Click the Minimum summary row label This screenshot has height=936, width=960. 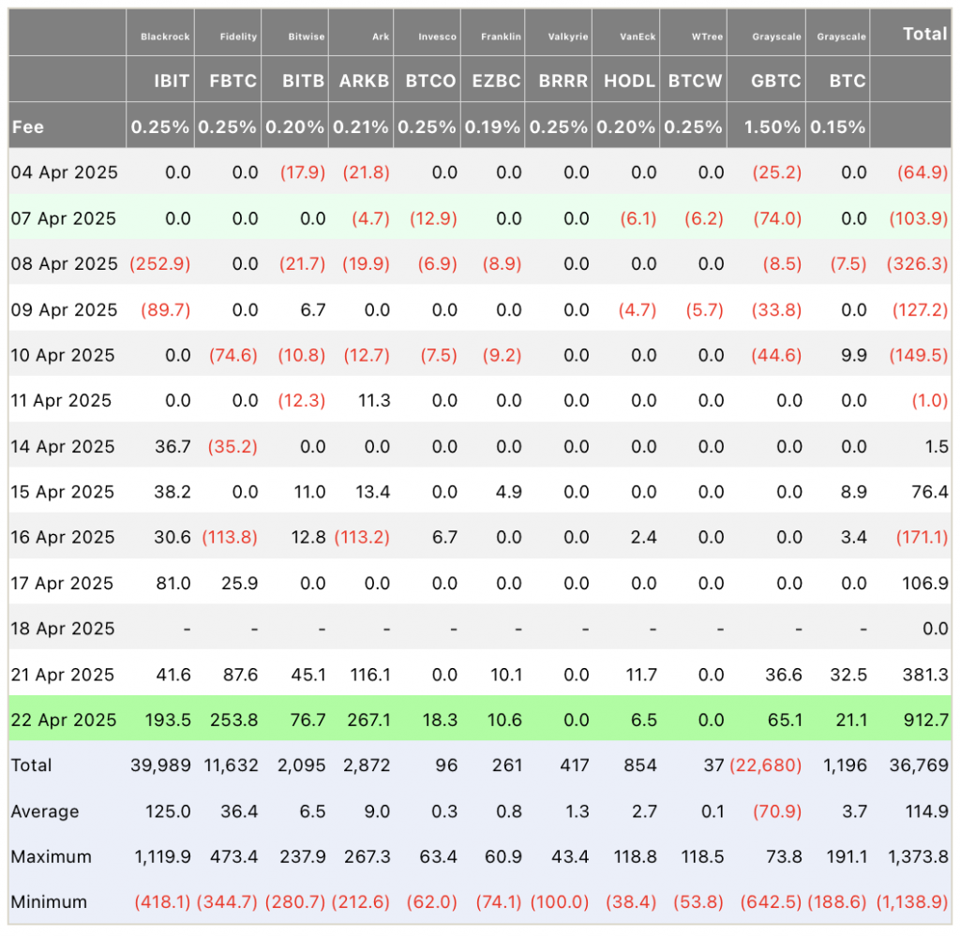[49, 901]
